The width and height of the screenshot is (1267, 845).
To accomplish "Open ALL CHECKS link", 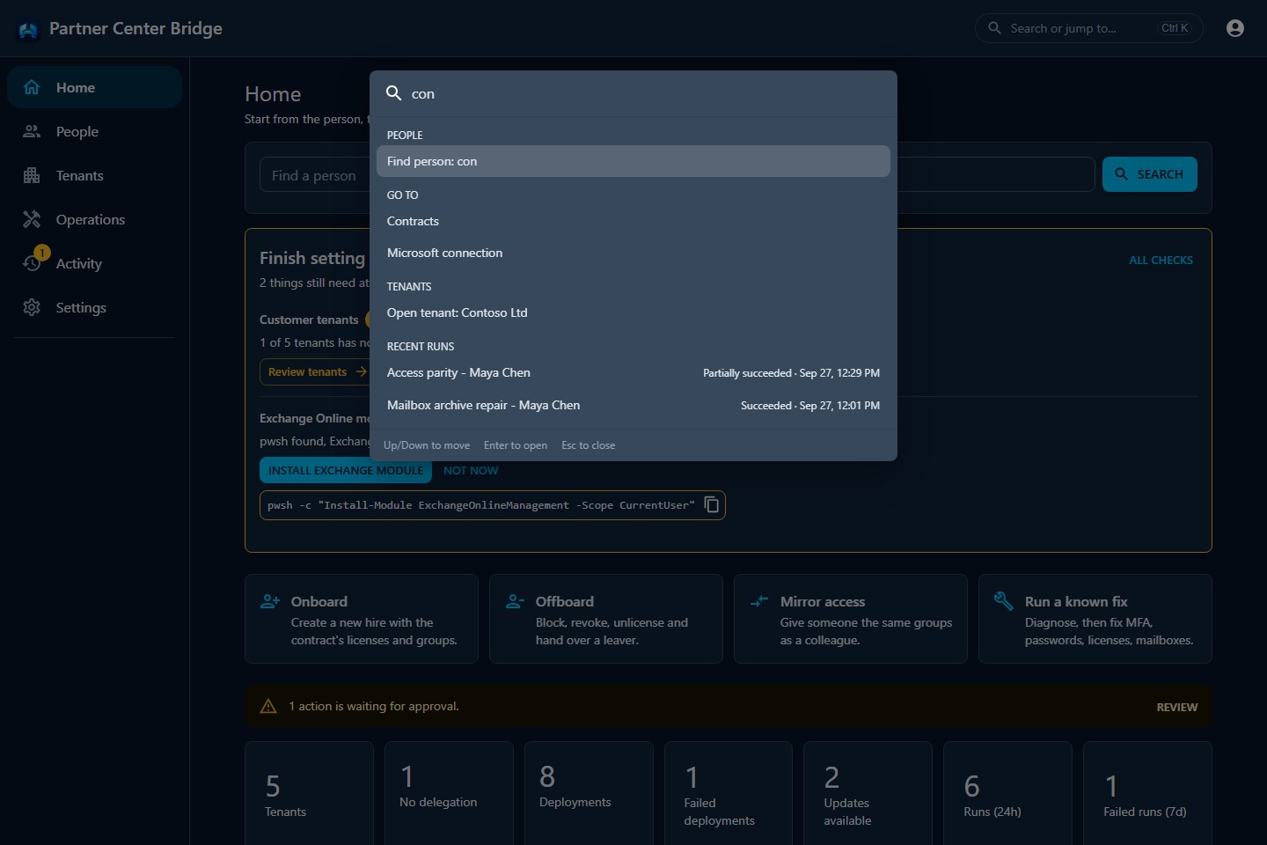I will point(1161,260).
